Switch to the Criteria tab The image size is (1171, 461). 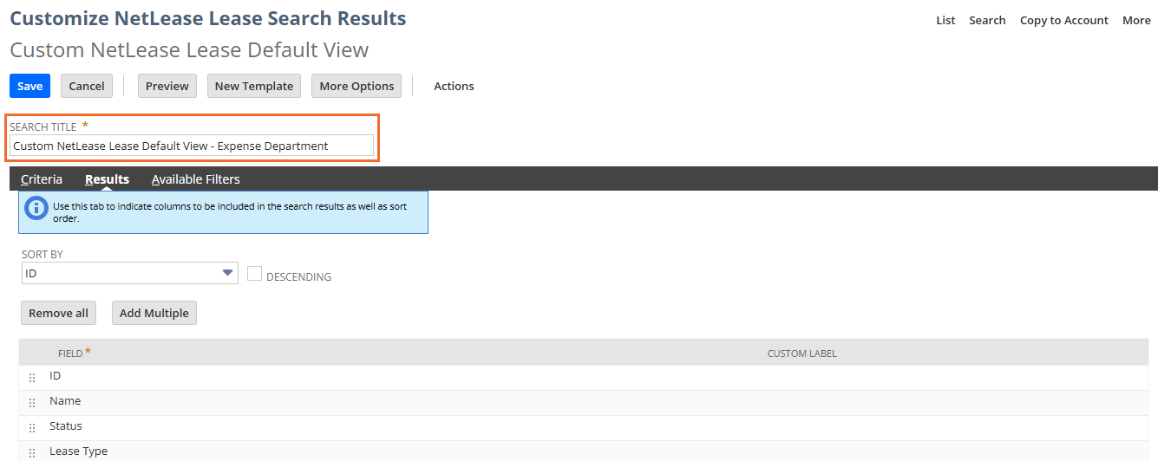click(x=42, y=179)
